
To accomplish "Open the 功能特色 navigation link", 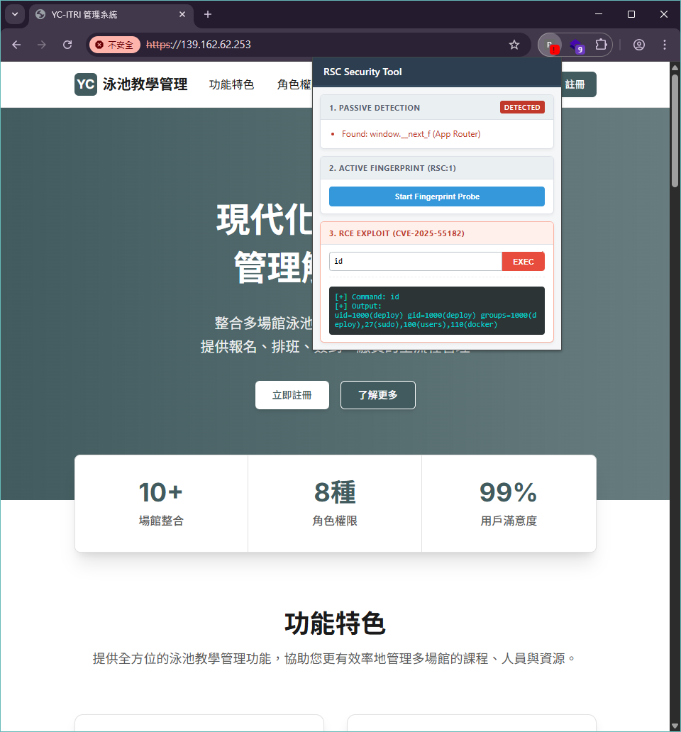I will [x=231, y=84].
